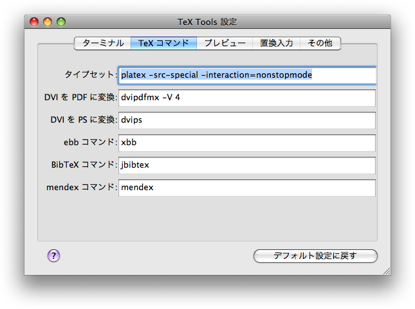Select the TeX コマンド tab
This screenshot has height=309, width=415.
(163, 43)
